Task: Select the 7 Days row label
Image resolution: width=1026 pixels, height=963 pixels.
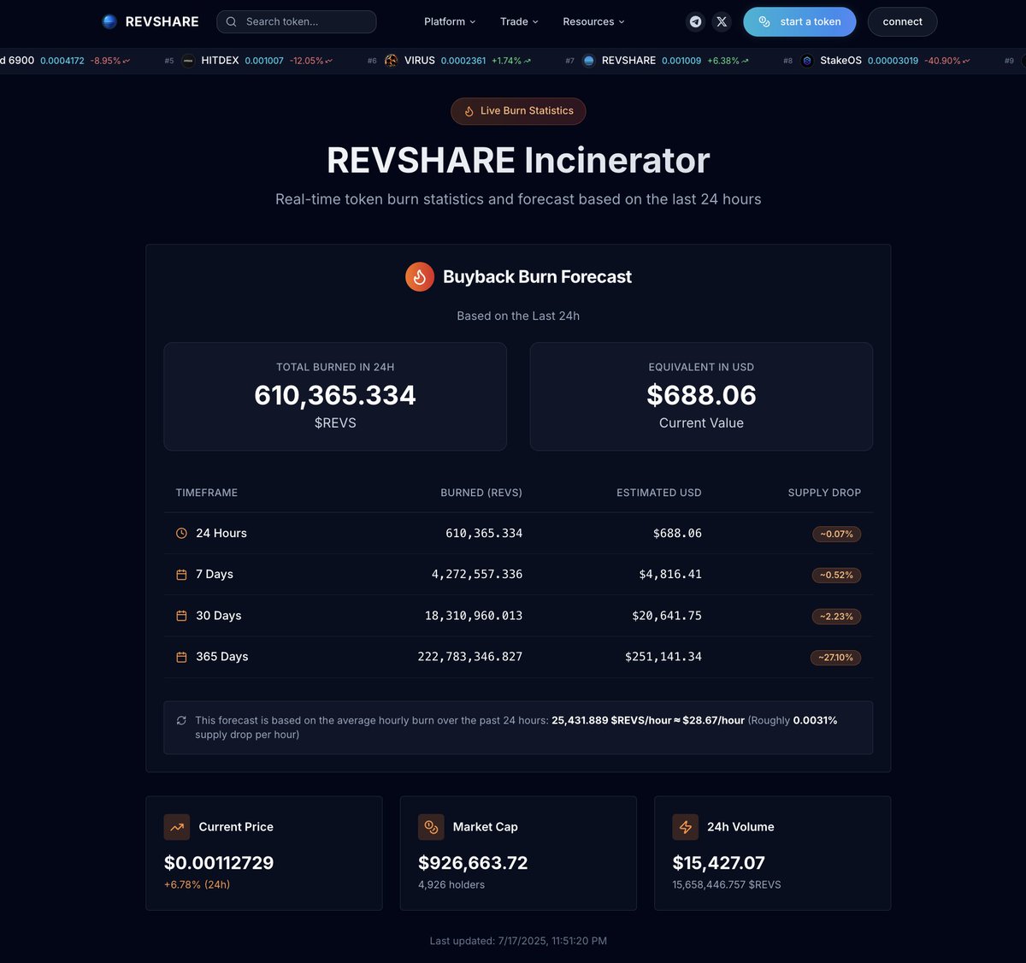Action: pos(215,575)
